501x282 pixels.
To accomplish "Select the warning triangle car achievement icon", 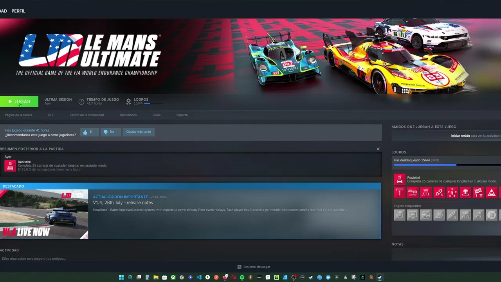I will pos(492,193).
